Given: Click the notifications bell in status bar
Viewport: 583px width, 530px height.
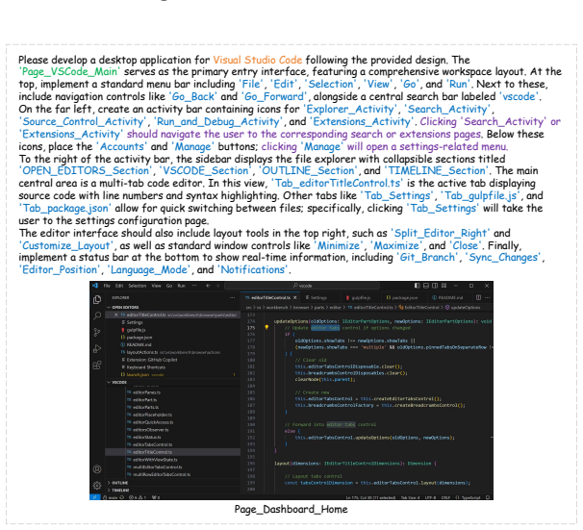Looking at the screenshot, I should point(488,497).
